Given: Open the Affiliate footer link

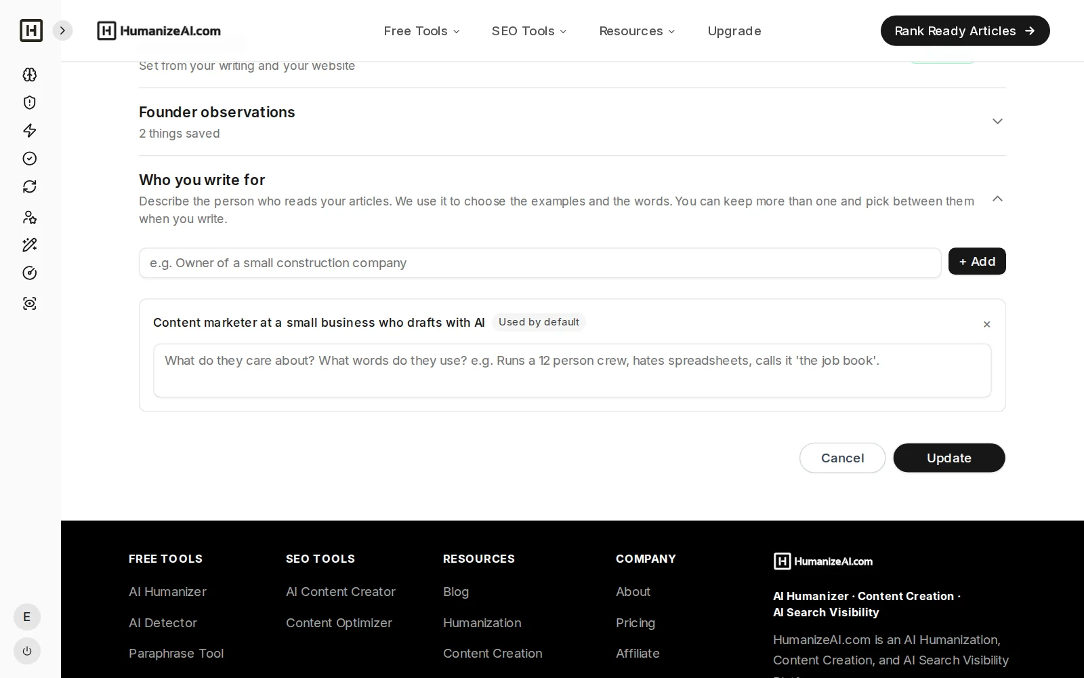Looking at the screenshot, I should pos(638,654).
